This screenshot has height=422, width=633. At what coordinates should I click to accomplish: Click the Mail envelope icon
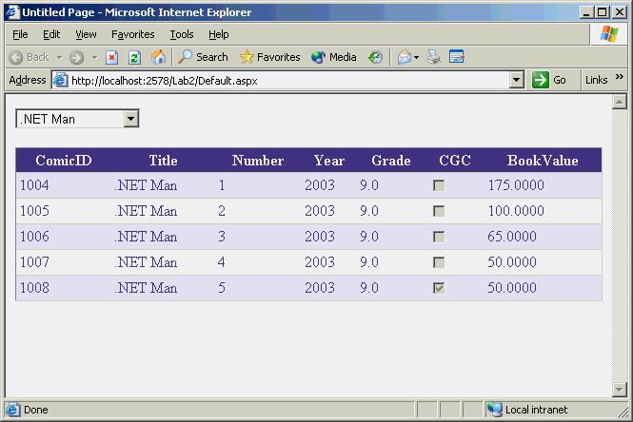point(405,57)
